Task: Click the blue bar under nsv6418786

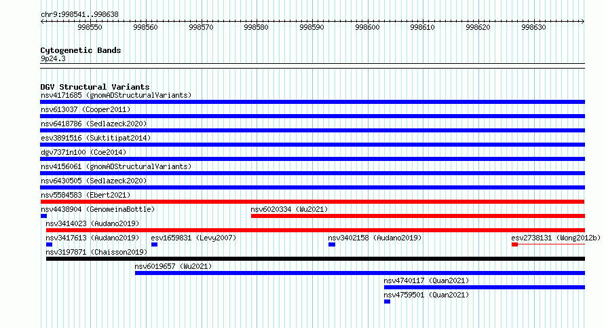Action: click(312, 130)
